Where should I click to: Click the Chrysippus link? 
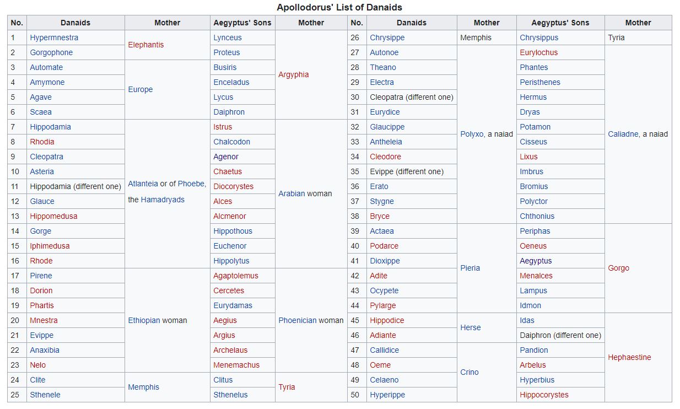tap(538, 37)
